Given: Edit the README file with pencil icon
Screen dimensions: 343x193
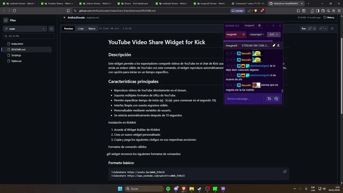Looking at the screenshot, I should click(321, 28).
